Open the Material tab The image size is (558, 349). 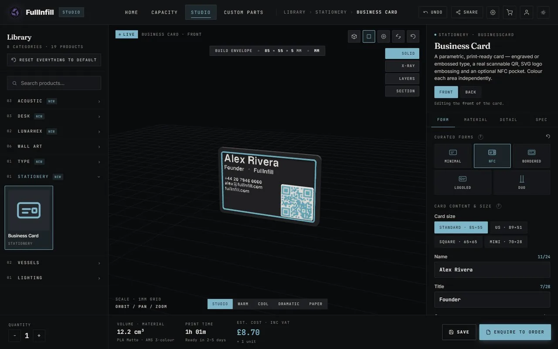coord(476,120)
